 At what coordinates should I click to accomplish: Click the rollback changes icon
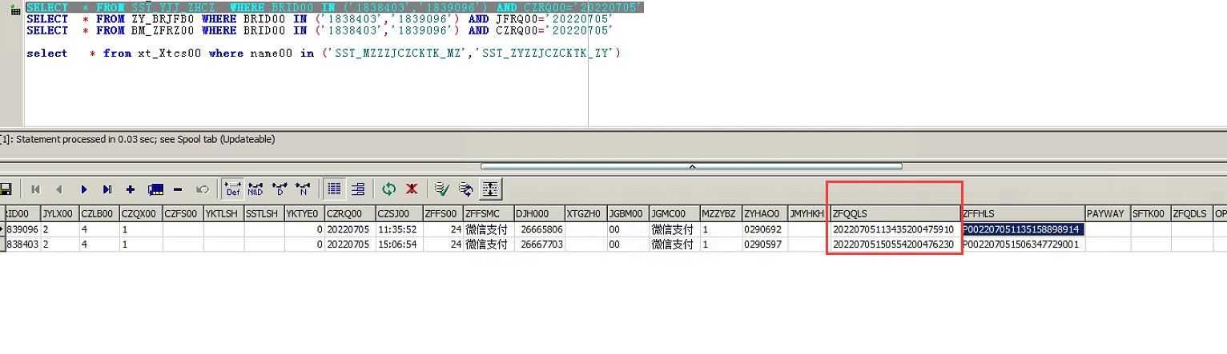click(x=466, y=189)
